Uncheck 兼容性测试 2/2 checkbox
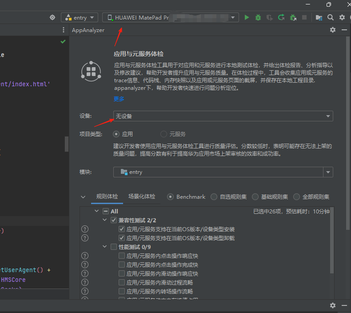Image resolution: width=351 pixels, height=313 pixels. [x=114, y=220]
